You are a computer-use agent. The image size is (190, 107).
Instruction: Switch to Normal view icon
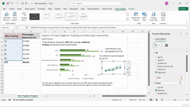coord(151,100)
